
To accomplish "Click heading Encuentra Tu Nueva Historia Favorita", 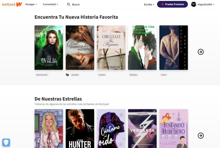I will click(76, 17).
